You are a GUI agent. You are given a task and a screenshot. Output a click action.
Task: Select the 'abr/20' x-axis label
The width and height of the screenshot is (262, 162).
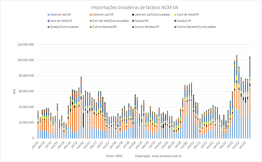point(171,145)
